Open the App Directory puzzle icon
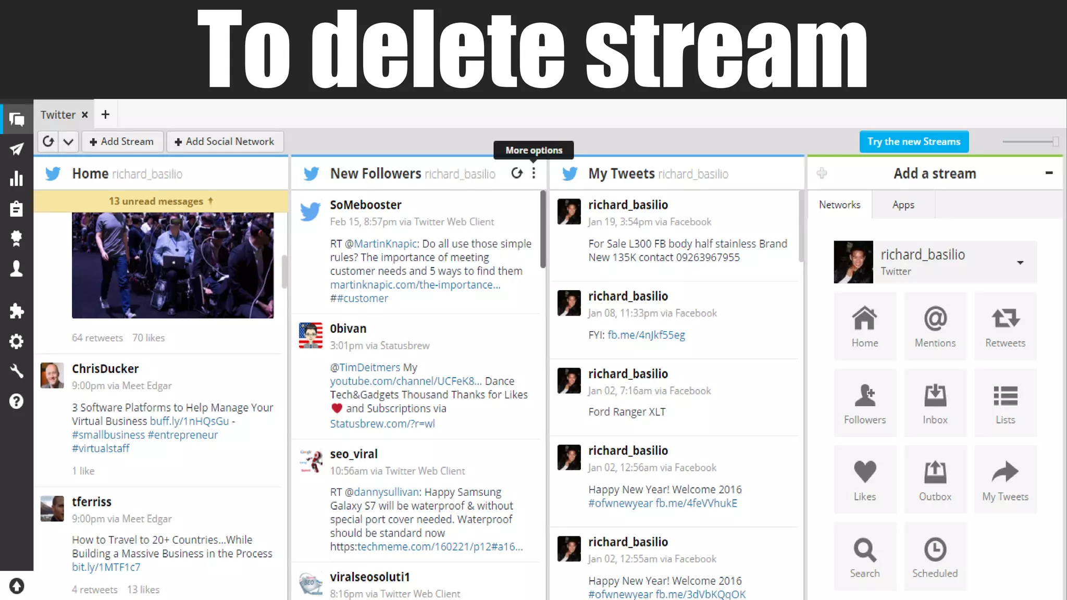Screen dimensions: 1067x600 [x=17, y=311]
